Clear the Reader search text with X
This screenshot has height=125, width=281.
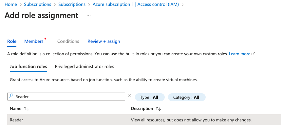pos(129,96)
